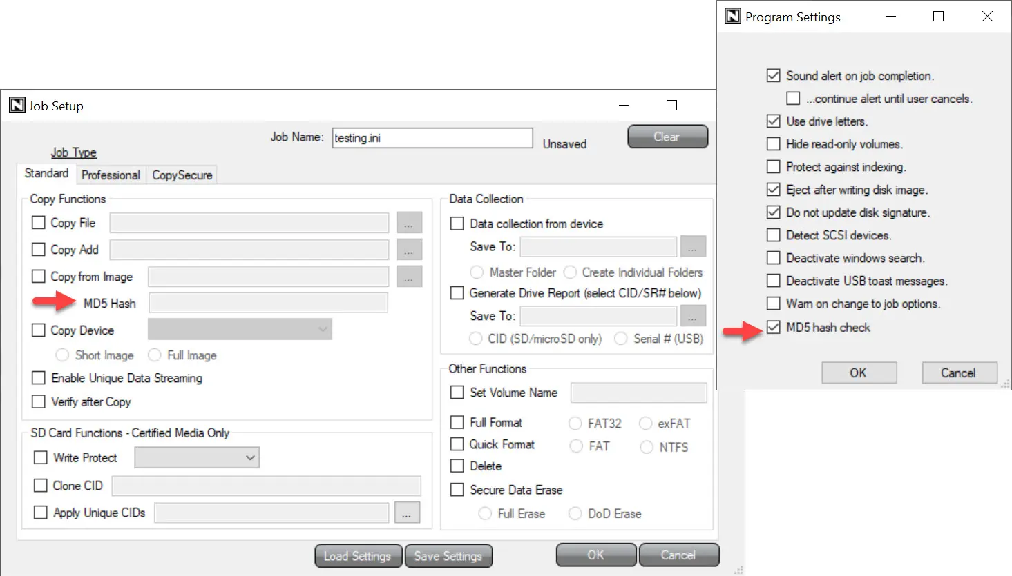Screen dimensions: 1012x576
Task: Choose the Full Image radio option
Action: 155,355
